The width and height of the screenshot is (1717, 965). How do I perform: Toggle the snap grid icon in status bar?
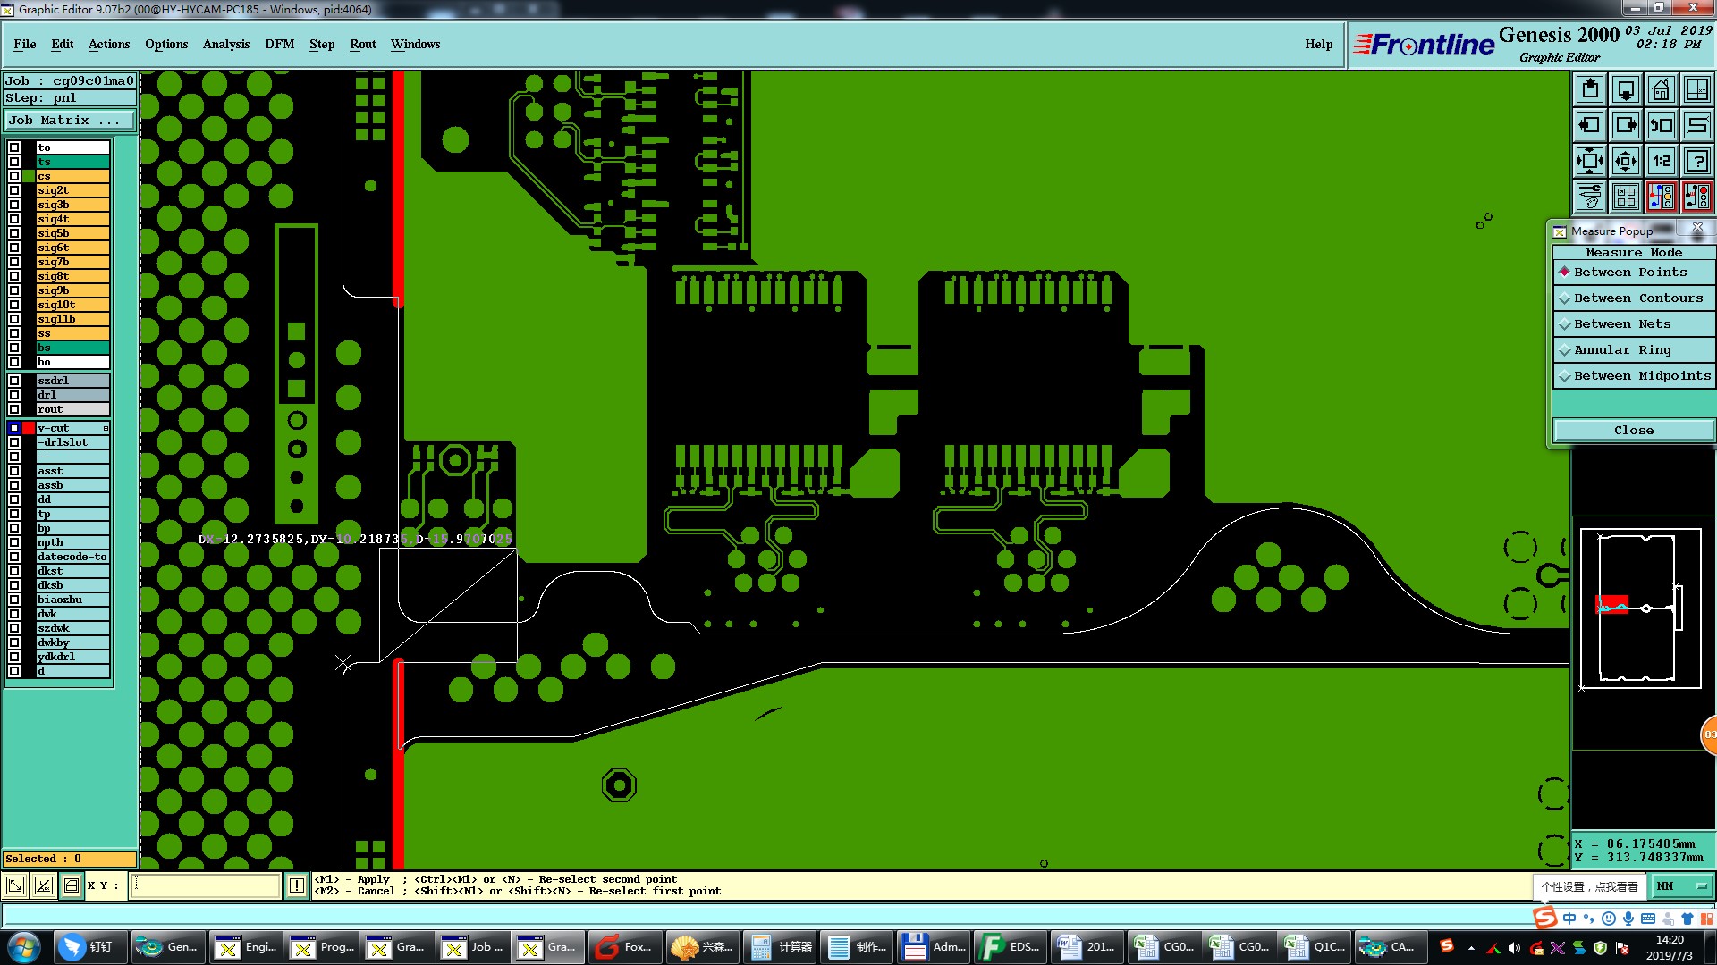point(72,885)
